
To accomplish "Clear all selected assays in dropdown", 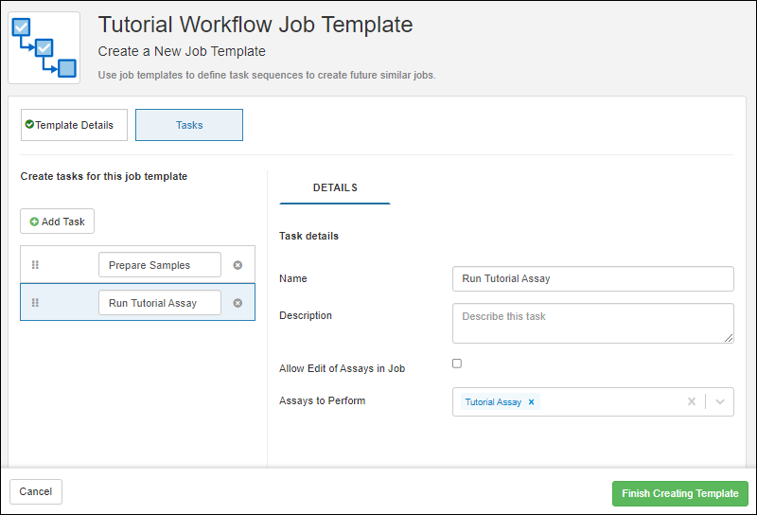I will 691,401.
